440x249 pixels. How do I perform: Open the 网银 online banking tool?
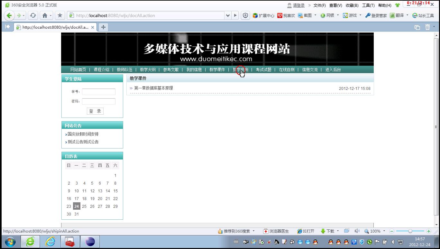327,15
